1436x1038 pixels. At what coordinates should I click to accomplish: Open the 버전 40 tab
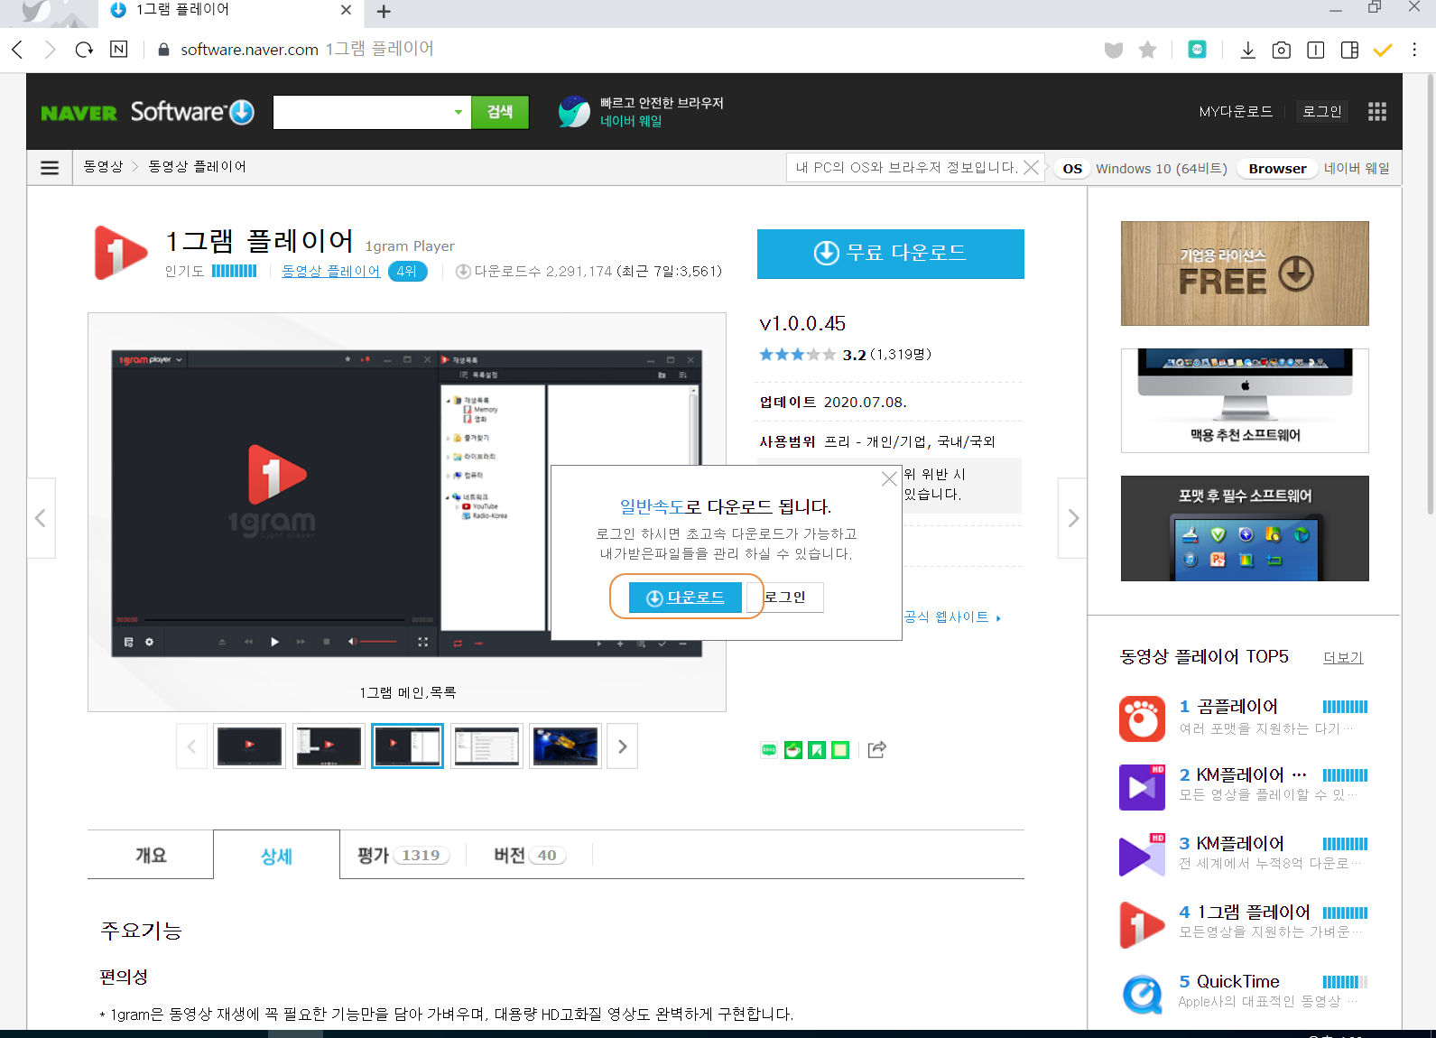pyautogui.click(x=529, y=855)
